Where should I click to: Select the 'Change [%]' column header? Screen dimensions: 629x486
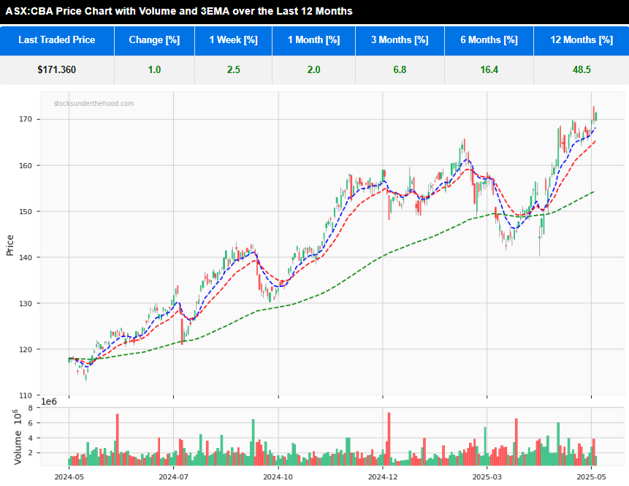click(154, 40)
